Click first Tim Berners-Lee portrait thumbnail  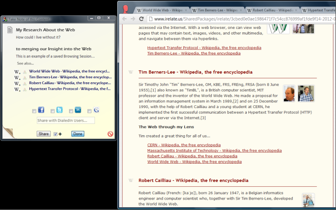pyautogui.click(x=289, y=93)
